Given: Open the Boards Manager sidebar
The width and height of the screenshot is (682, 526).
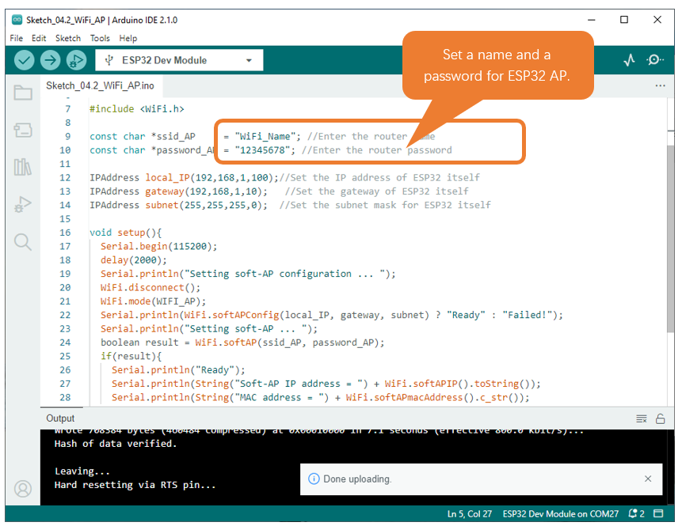Looking at the screenshot, I should click(23, 130).
